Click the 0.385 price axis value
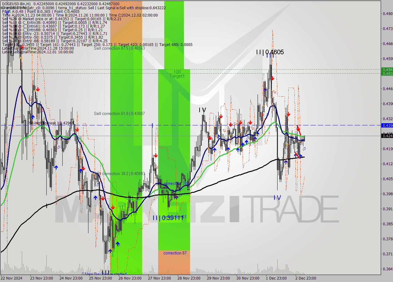 coord(387,224)
